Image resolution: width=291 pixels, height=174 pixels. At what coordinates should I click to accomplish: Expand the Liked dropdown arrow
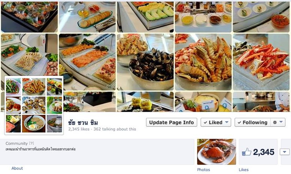click(227, 122)
